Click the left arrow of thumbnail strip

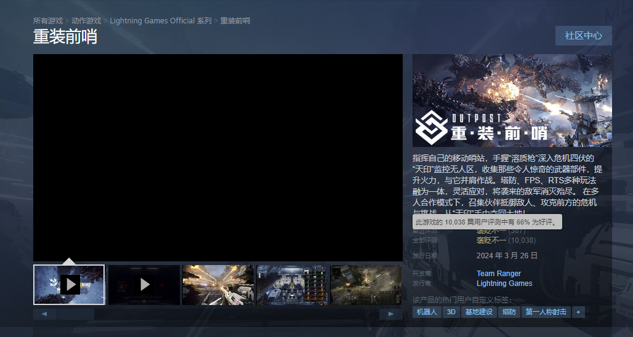(x=44, y=314)
